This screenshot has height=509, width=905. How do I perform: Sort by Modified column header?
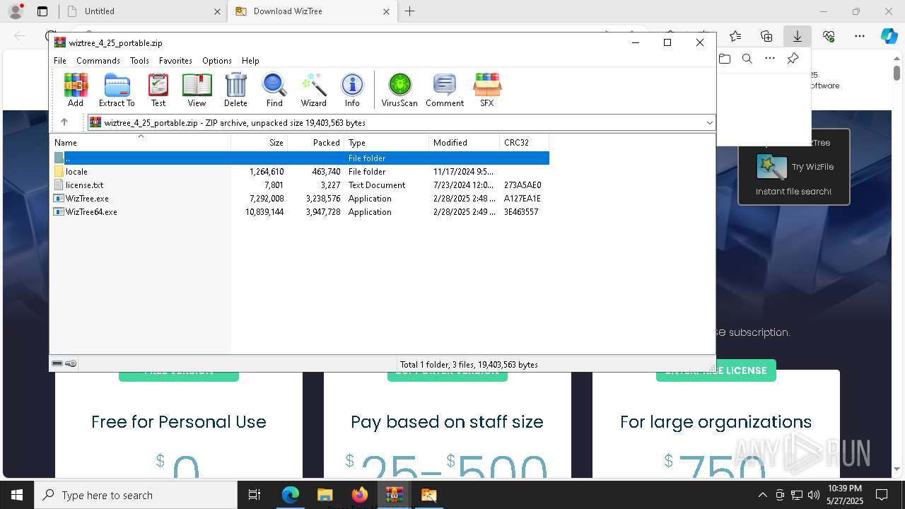point(465,143)
